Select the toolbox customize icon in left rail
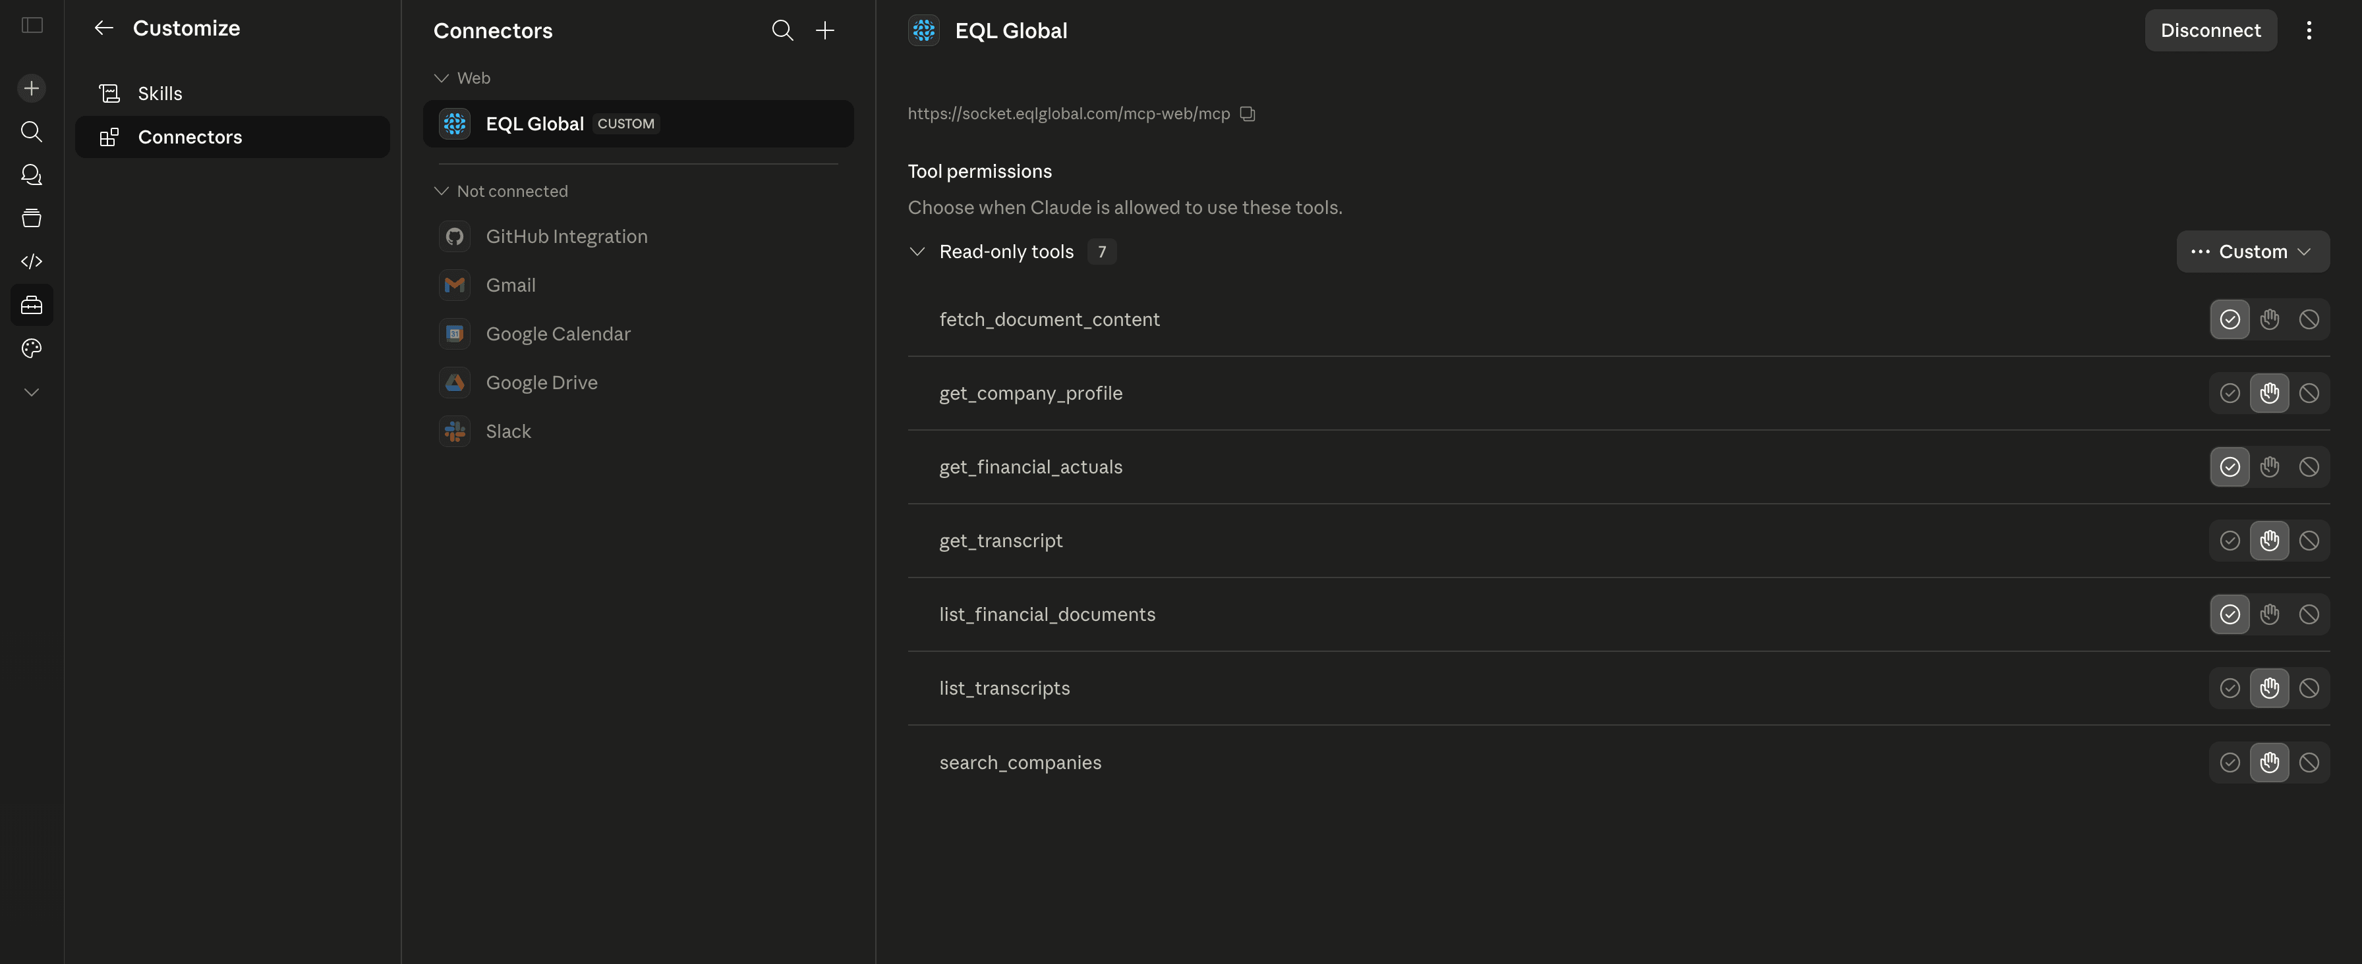The width and height of the screenshot is (2362, 964). tap(32, 305)
